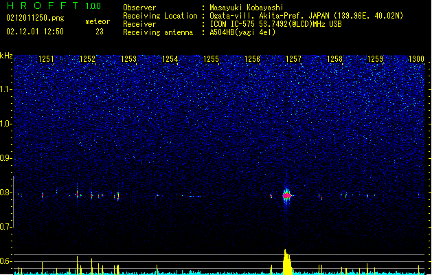The image size is (432, 275).
Task: Click the kHz axis unit label
Action: (x=6, y=56)
